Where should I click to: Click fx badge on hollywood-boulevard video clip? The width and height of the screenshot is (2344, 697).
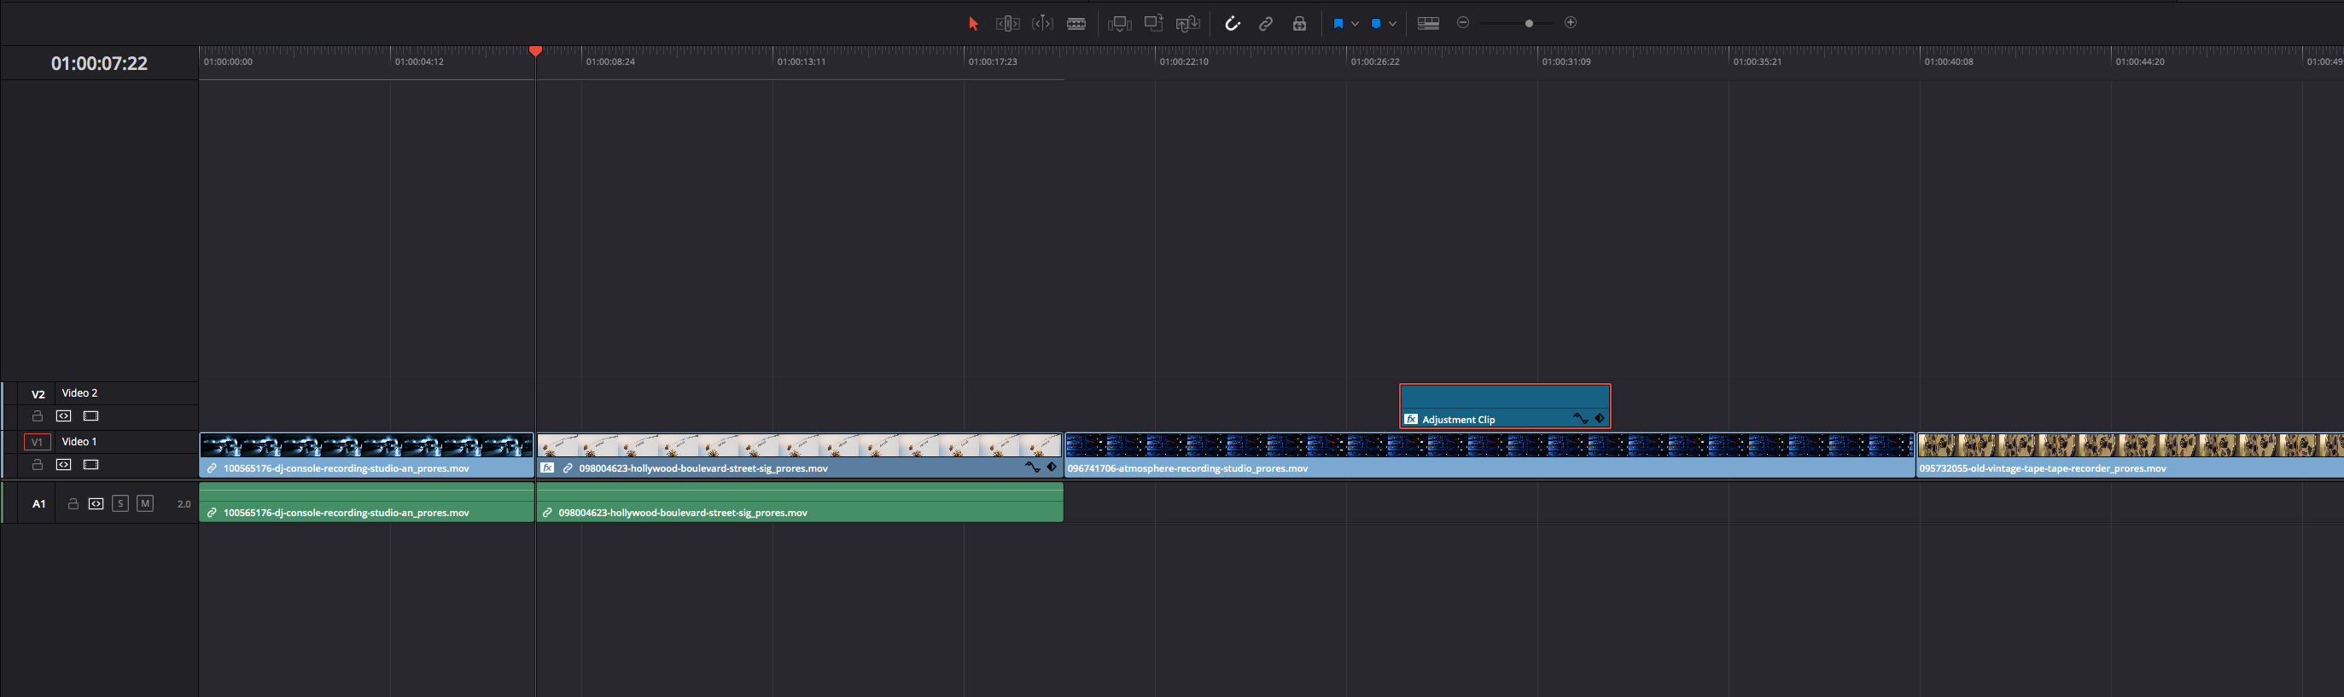(x=548, y=468)
